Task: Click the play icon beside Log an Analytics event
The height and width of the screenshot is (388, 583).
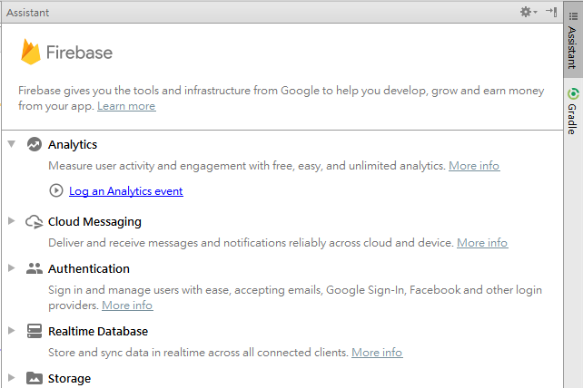Action: click(56, 191)
